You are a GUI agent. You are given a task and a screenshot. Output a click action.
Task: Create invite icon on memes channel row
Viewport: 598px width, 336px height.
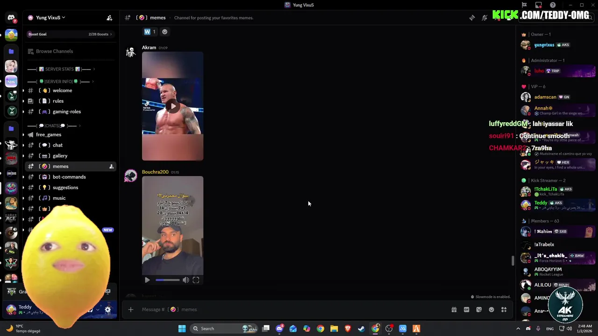[111, 167]
